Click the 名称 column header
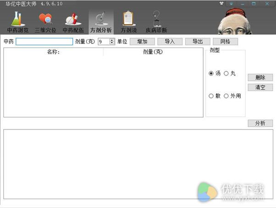The image size is (276, 208). click(53, 52)
